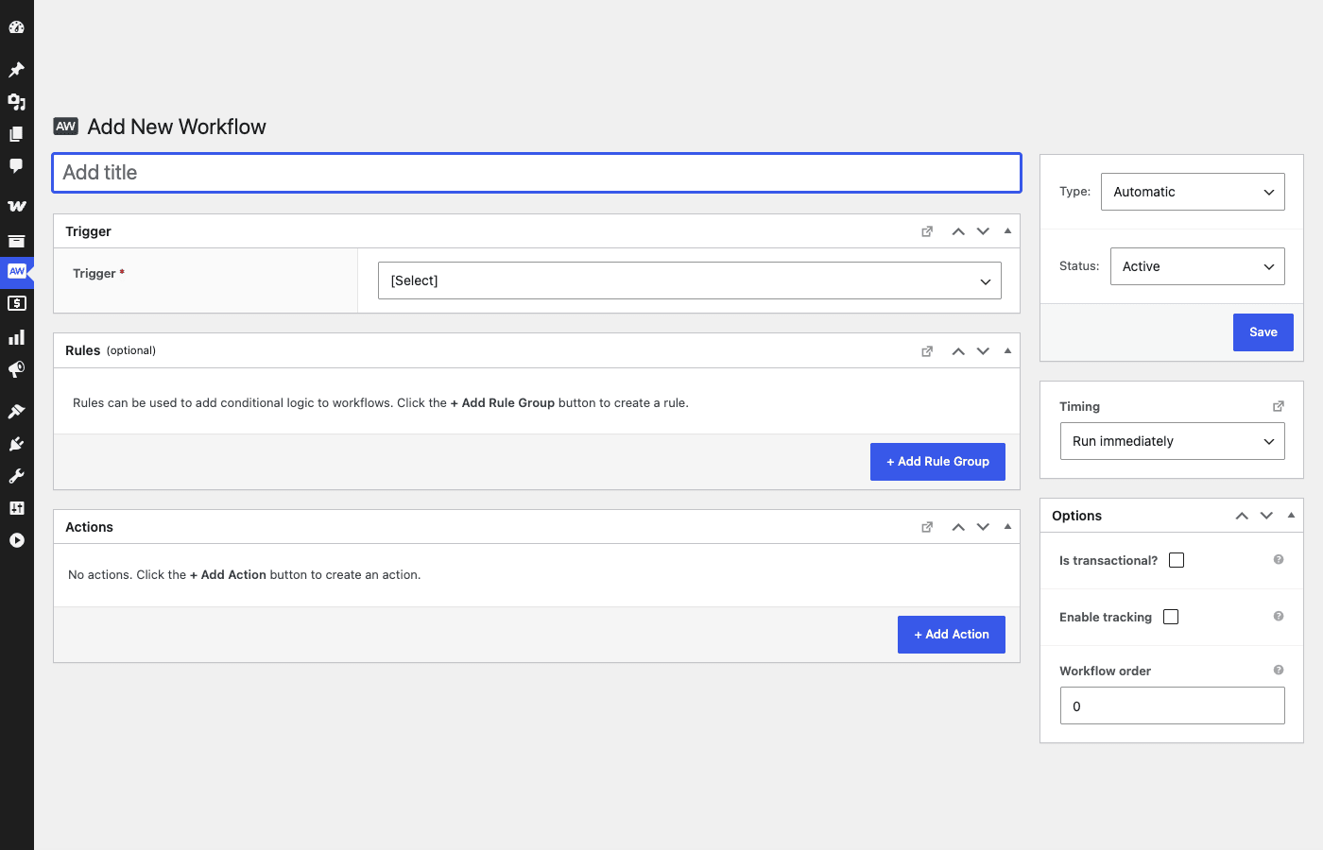Open the Pages icon in sidebar
Screen dimensions: 1323x850
pyautogui.click(x=16, y=134)
